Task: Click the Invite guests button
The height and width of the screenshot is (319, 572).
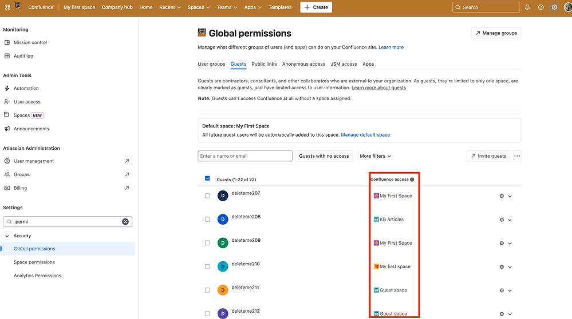Action: tap(488, 156)
